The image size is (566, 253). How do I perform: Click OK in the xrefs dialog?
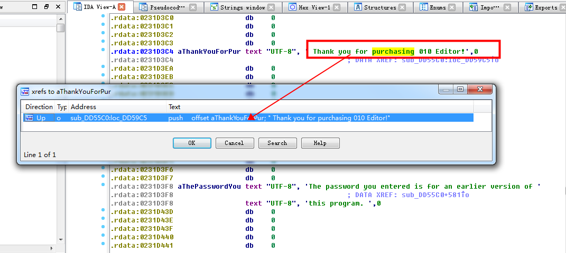coord(192,143)
